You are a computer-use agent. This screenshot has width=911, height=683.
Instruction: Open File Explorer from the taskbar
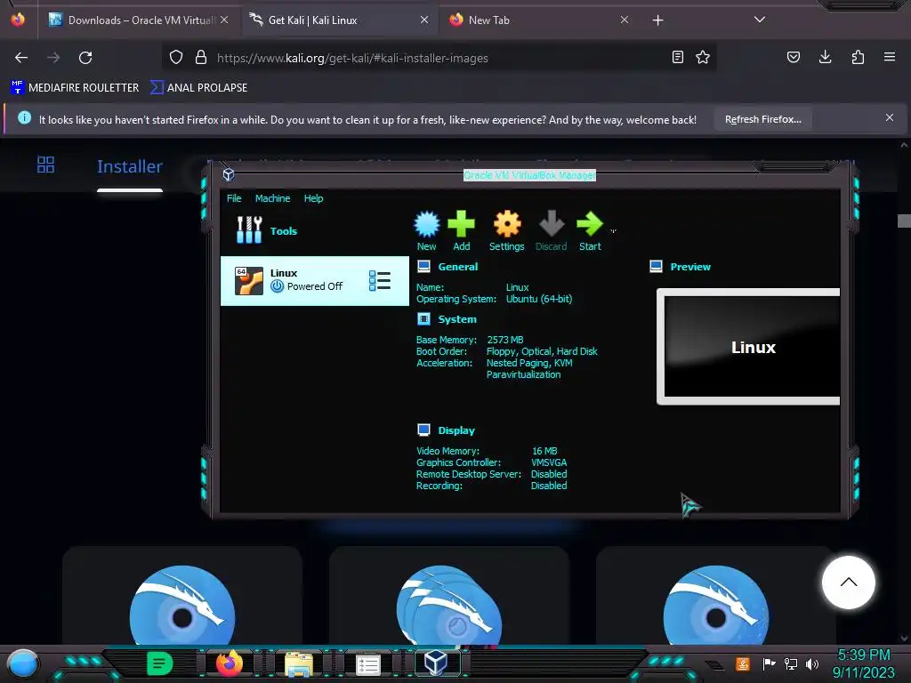click(x=299, y=664)
